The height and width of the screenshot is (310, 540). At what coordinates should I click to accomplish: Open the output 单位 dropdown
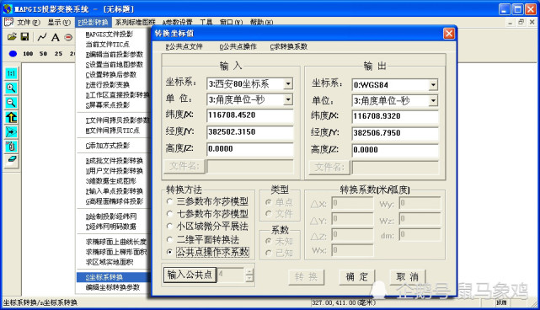coord(433,101)
